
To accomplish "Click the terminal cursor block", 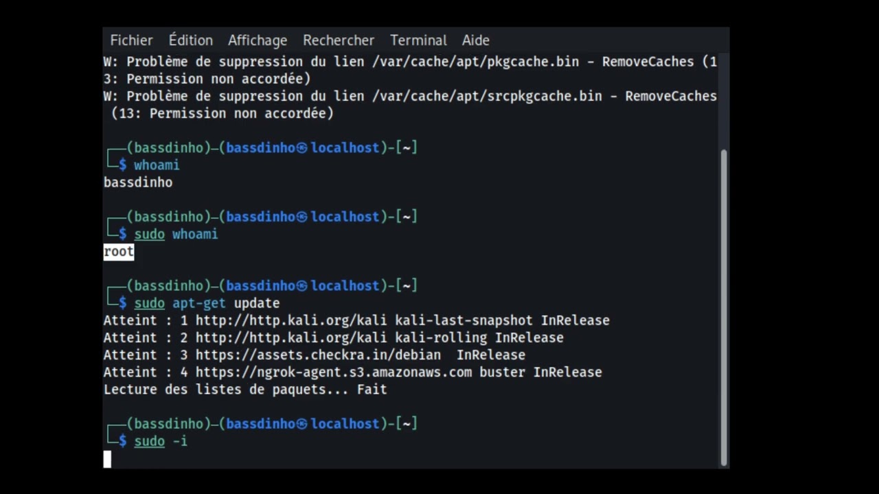I will pyautogui.click(x=107, y=459).
